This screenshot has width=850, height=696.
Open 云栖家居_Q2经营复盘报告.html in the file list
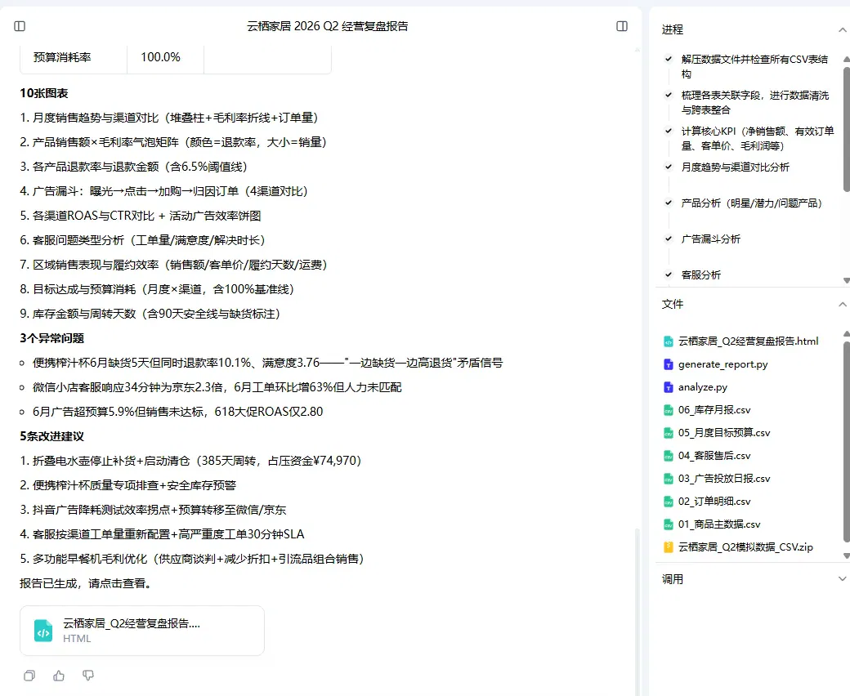point(748,341)
